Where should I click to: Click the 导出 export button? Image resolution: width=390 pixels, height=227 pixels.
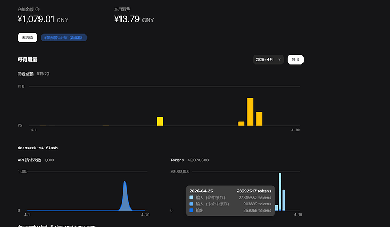[x=296, y=59]
